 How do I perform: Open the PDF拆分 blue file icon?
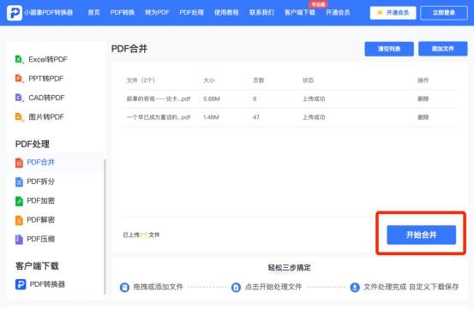[x=19, y=181]
